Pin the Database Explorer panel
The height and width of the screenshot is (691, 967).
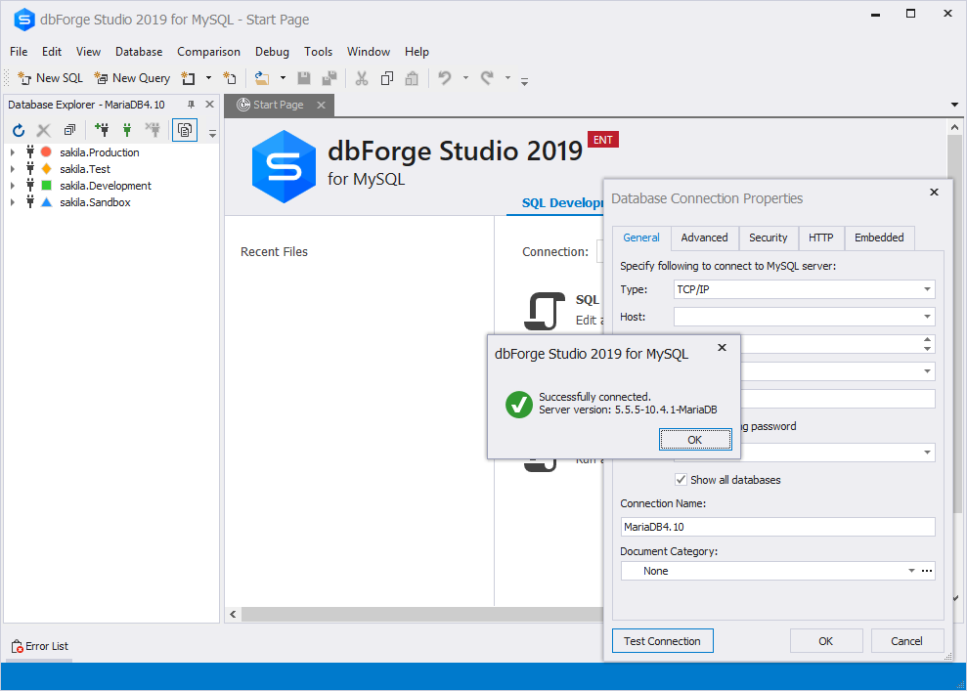pos(192,105)
